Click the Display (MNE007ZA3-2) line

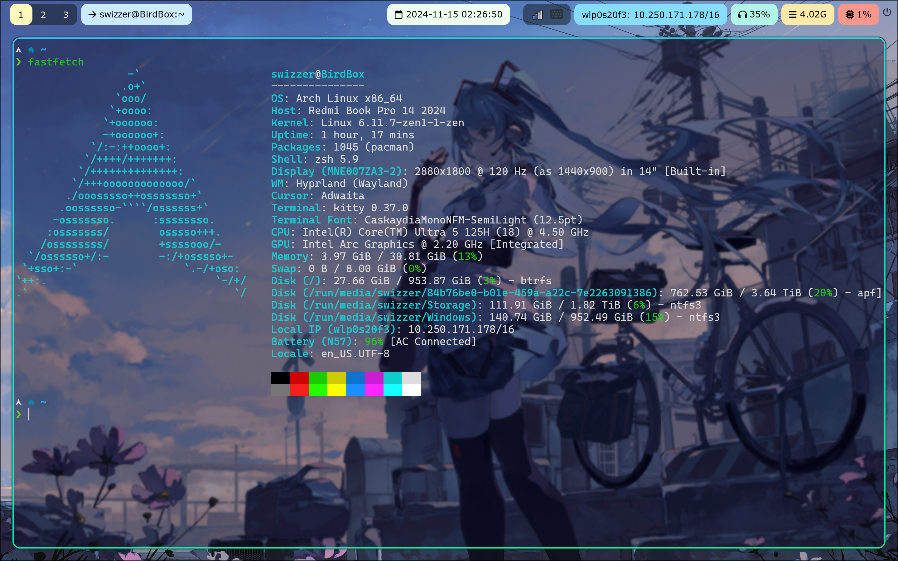pos(498,171)
